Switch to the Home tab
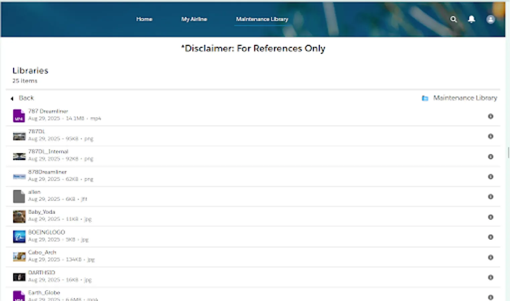Viewport: 510px width, 301px height. click(144, 19)
